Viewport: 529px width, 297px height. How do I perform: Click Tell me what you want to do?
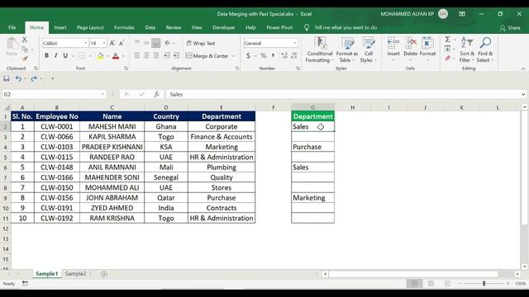pyautogui.click(x=346, y=27)
